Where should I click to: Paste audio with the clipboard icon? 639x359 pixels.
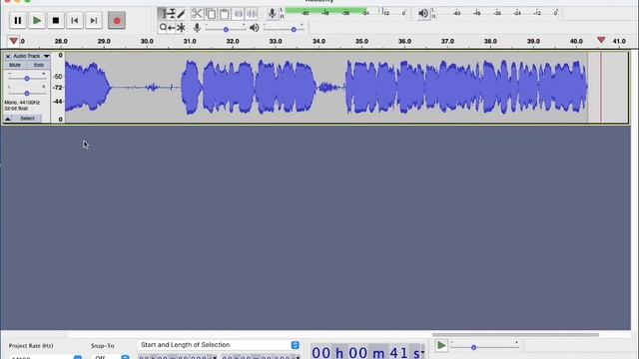(224, 14)
